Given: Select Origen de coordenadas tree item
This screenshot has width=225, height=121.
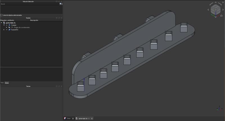Looking at the screenshot, I should 22,27.
